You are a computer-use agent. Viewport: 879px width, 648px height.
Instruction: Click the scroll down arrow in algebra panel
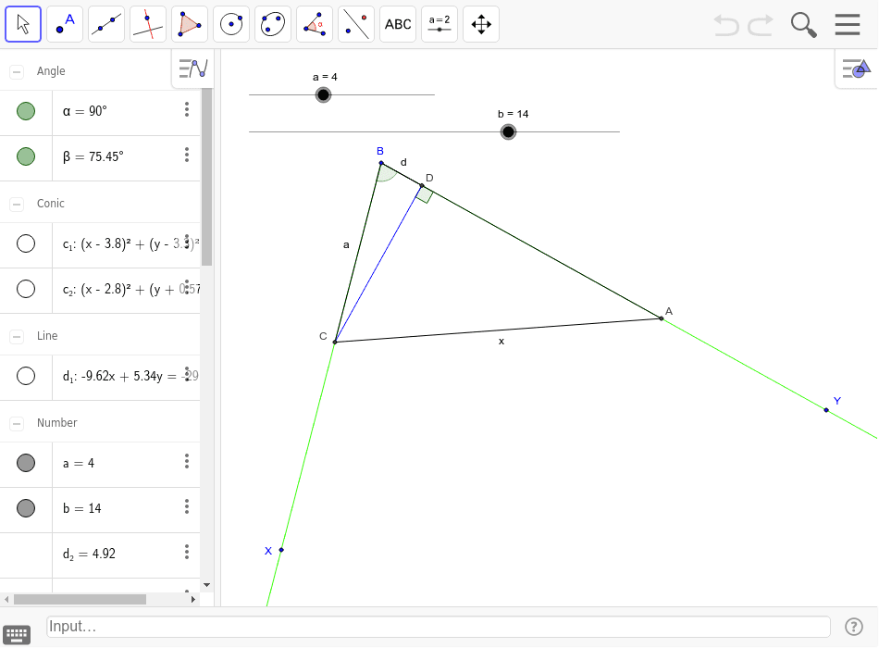[207, 585]
